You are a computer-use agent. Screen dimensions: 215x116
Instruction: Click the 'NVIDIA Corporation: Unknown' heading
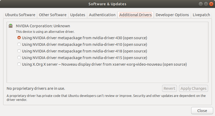point(43,26)
